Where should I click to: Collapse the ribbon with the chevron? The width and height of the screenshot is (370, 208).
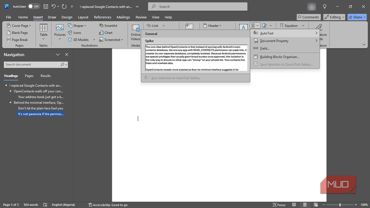click(x=364, y=44)
